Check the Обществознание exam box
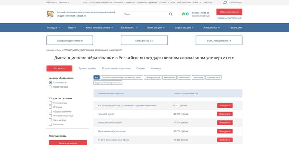 (50, 111)
